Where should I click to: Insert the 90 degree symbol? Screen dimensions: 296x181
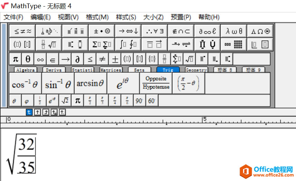pyautogui.click(x=140, y=101)
